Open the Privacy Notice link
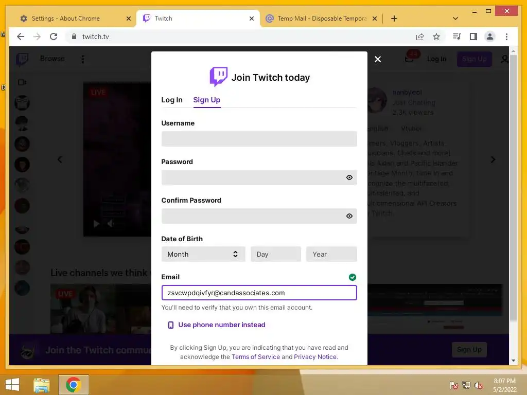The height and width of the screenshot is (395, 527). pos(315,357)
